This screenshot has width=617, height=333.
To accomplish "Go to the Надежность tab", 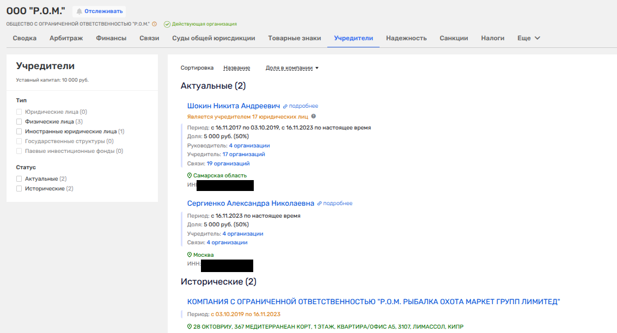I will 406,38.
